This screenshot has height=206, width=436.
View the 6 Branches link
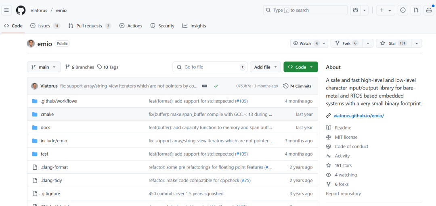80,67
